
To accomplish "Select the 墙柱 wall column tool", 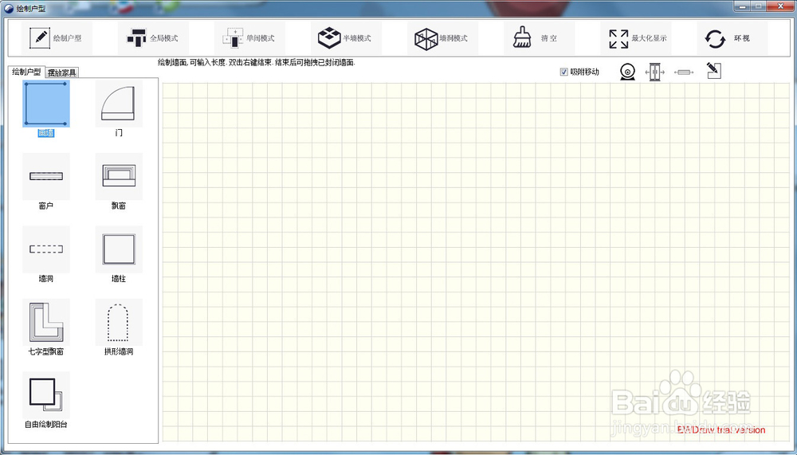I will pyautogui.click(x=119, y=254).
